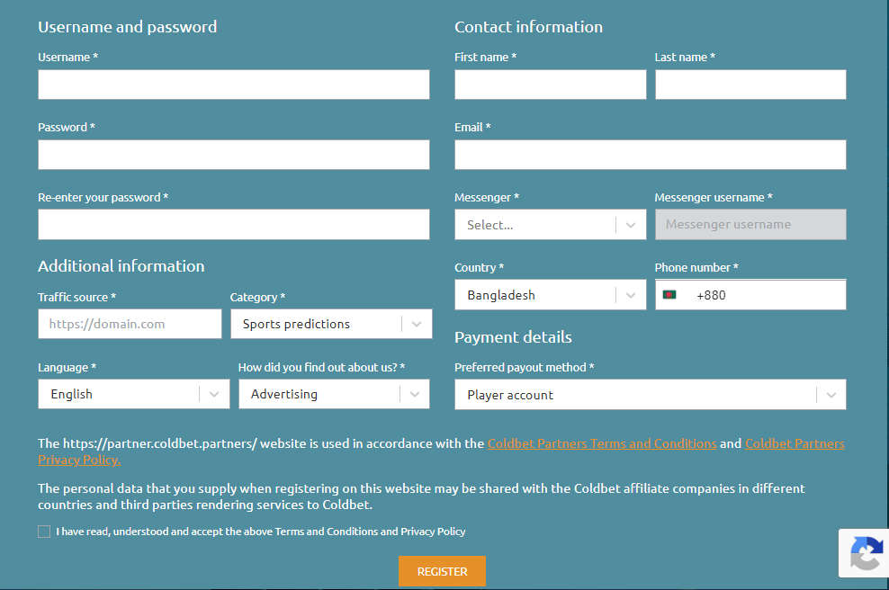This screenshot has height=590, width=889.
Task: Click the Phone number field with +880
Action: 750,295
